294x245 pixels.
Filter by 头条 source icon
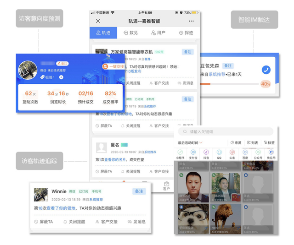click(x=232, y=154)
